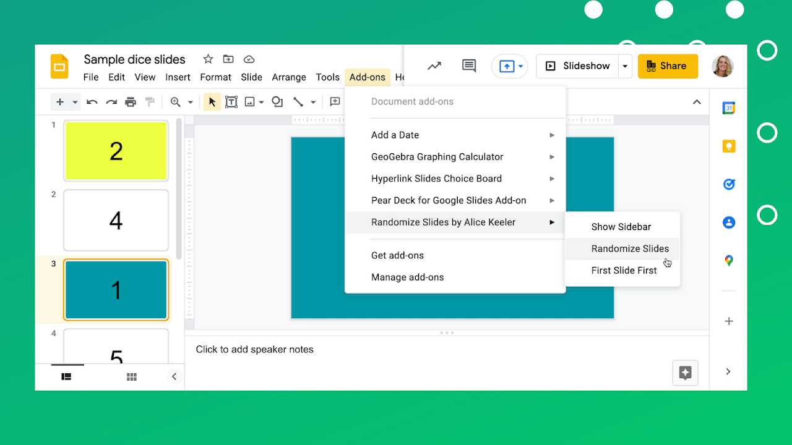Expand GeoGebra Graphing Calculator submenu
This screenshot has width=792, height=445.
[x=455, y=157]
